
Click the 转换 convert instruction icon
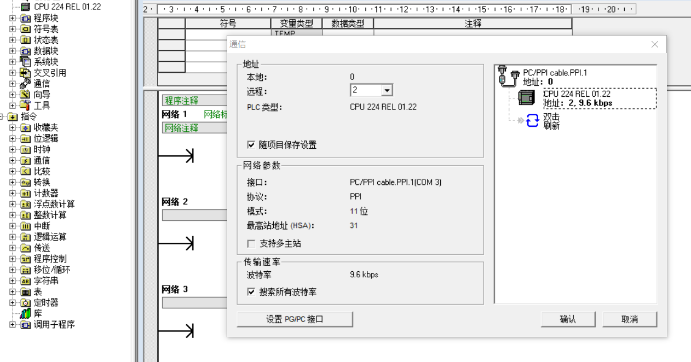tap(25, 182)
